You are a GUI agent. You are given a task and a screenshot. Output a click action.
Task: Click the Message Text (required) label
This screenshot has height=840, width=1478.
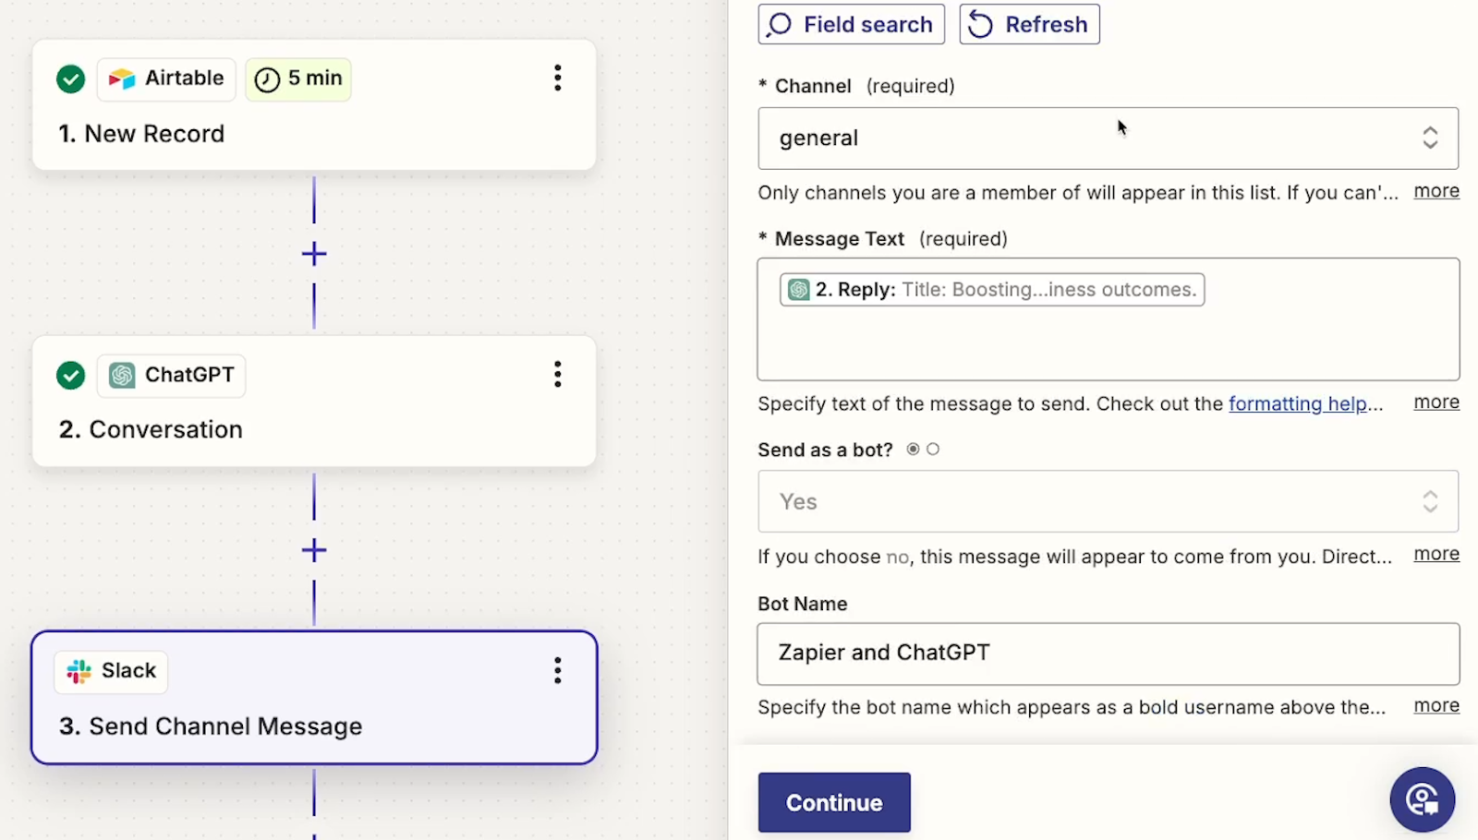pos(883,239)
